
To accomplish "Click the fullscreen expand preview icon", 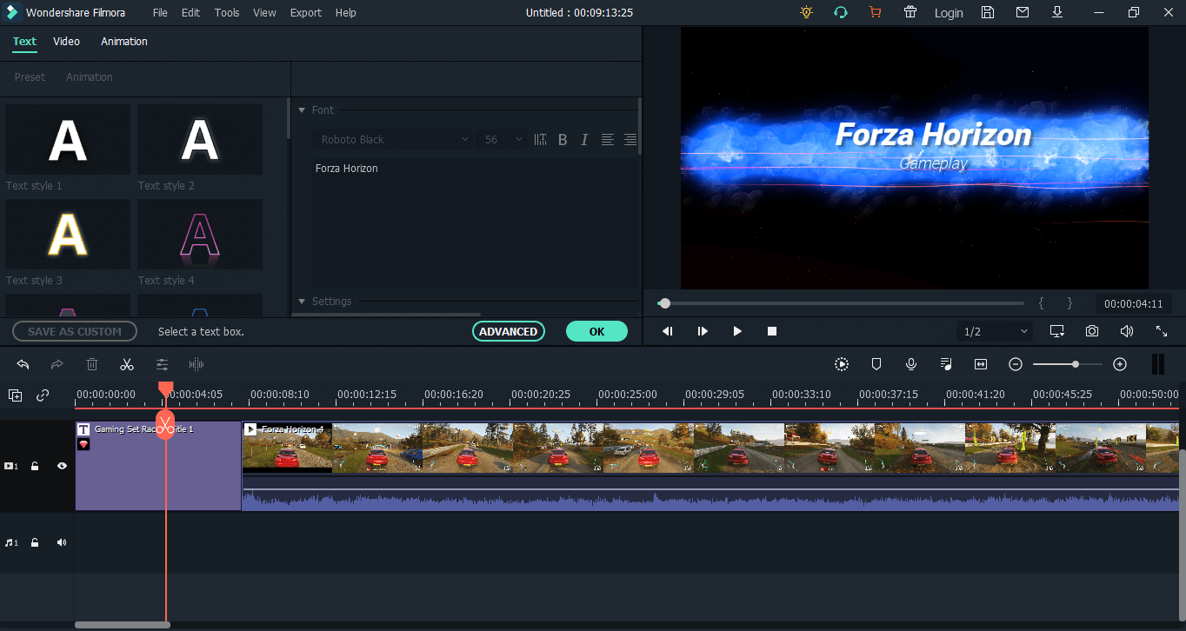I will [x=1162, y=331].
